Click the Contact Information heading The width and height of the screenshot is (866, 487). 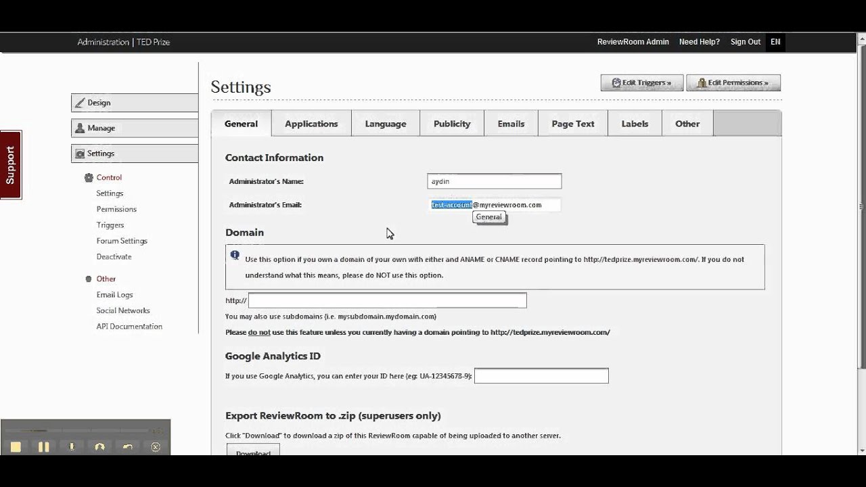[274, 158]
